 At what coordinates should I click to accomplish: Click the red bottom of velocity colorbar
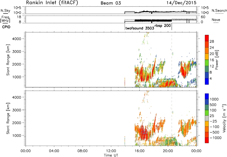(207, 140)
